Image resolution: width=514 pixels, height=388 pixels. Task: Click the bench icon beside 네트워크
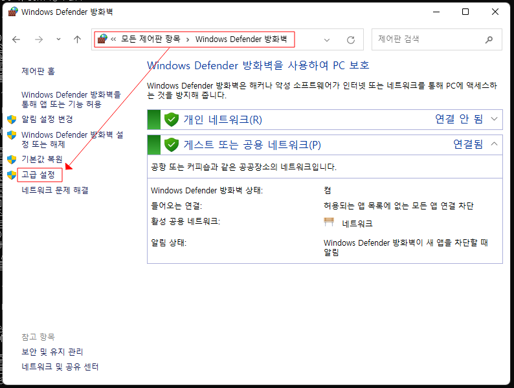(x=329, y=222)
